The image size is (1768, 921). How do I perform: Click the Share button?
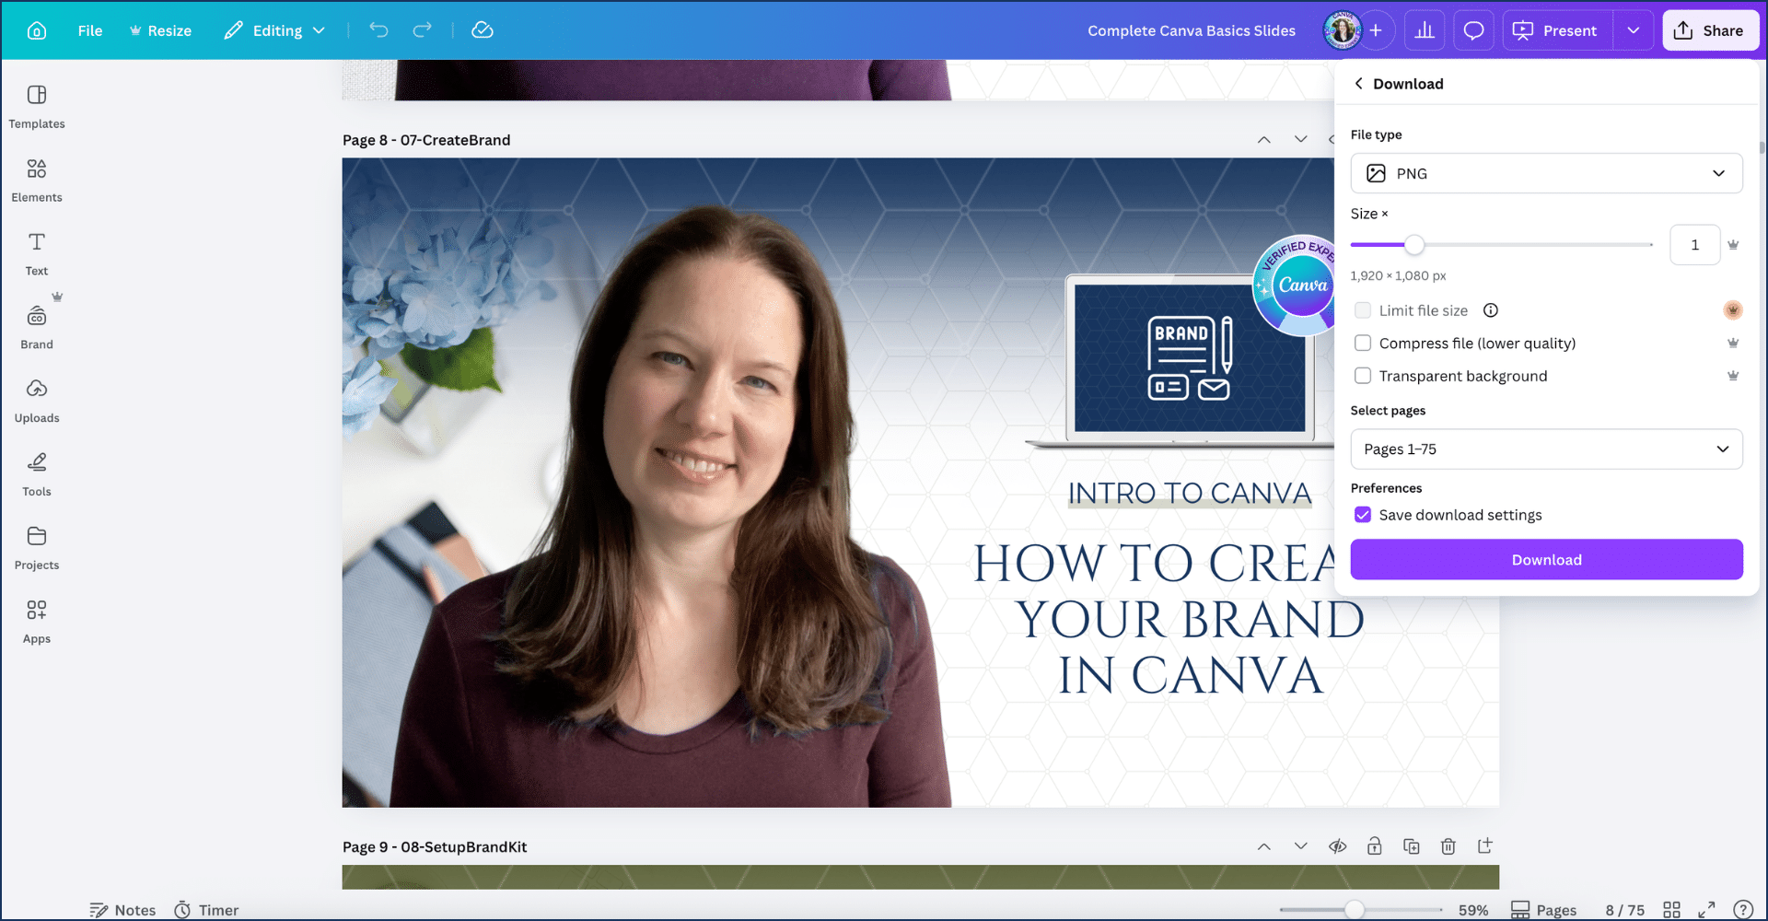pos(1710,30)
